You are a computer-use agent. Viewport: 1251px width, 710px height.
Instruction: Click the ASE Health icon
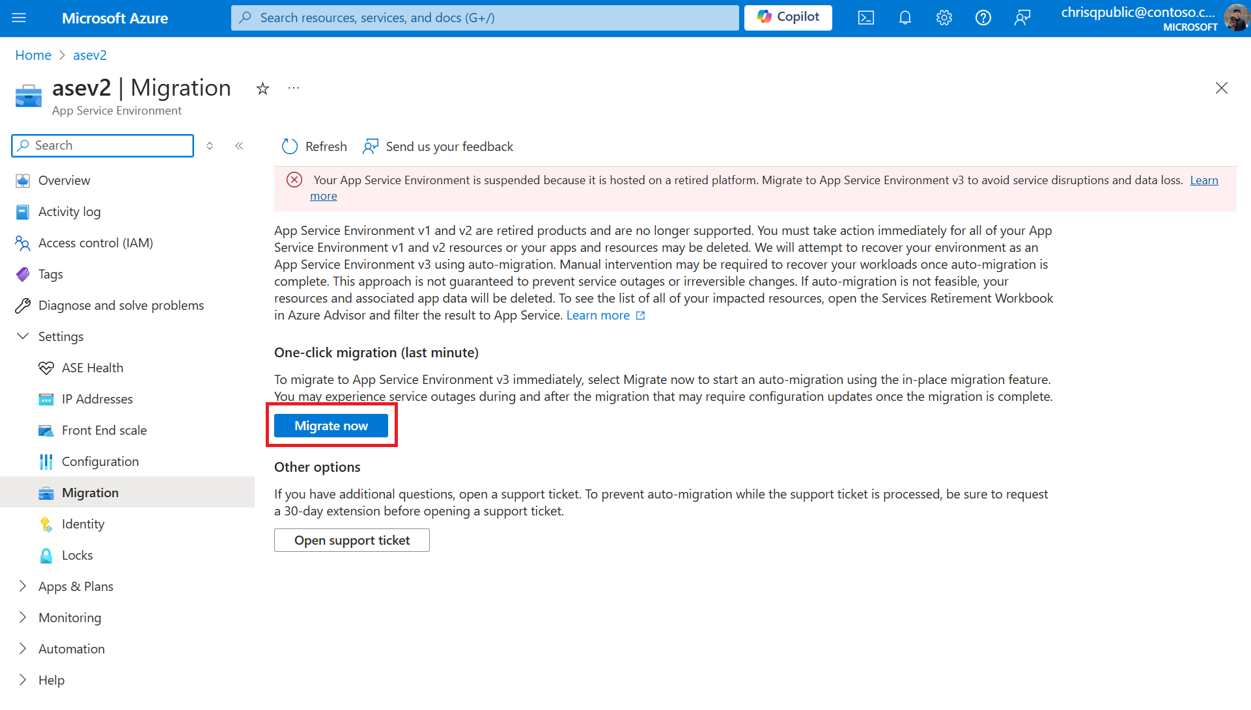[46, 368]
